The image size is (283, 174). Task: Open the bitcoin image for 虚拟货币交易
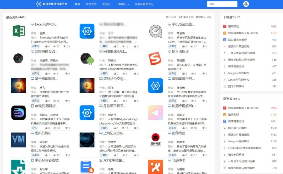tap(87, 86)
